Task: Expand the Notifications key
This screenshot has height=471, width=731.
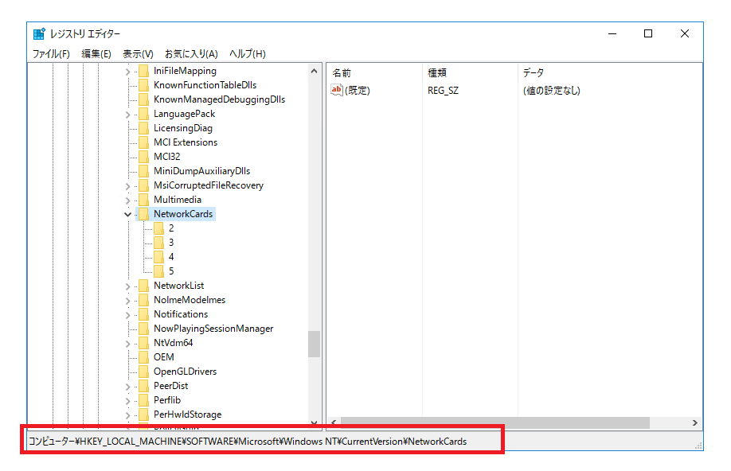Action: 127,315
